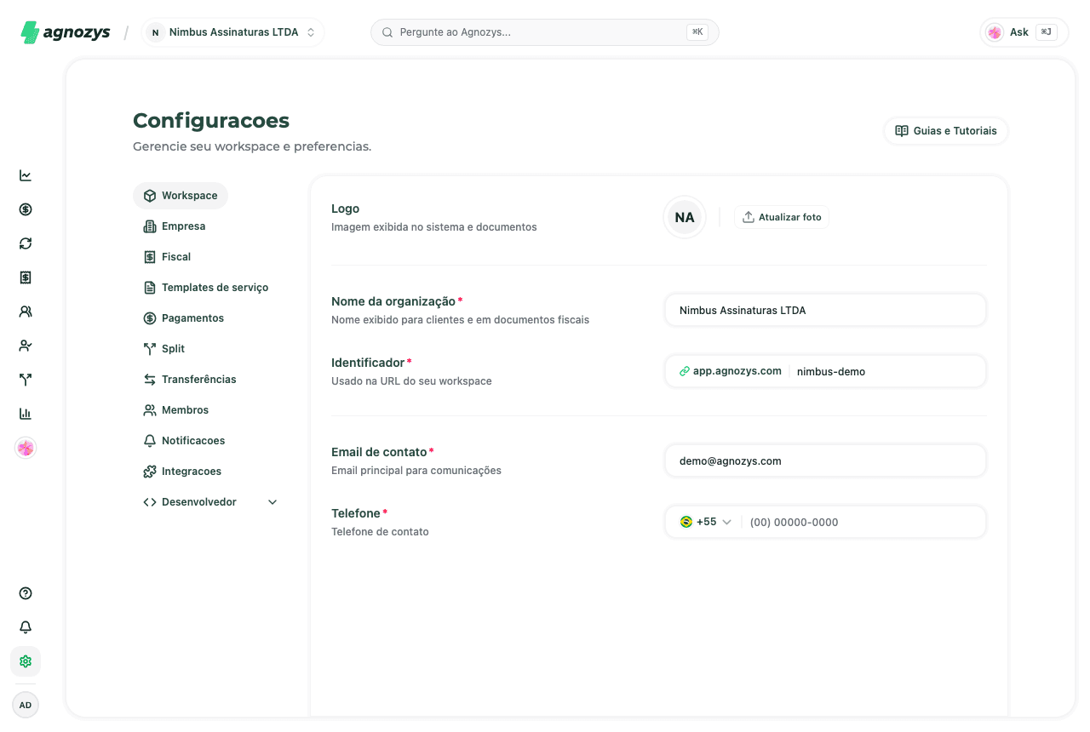
Task: Click the dollar coin icon in left sidebar
Action: [26, 209]
